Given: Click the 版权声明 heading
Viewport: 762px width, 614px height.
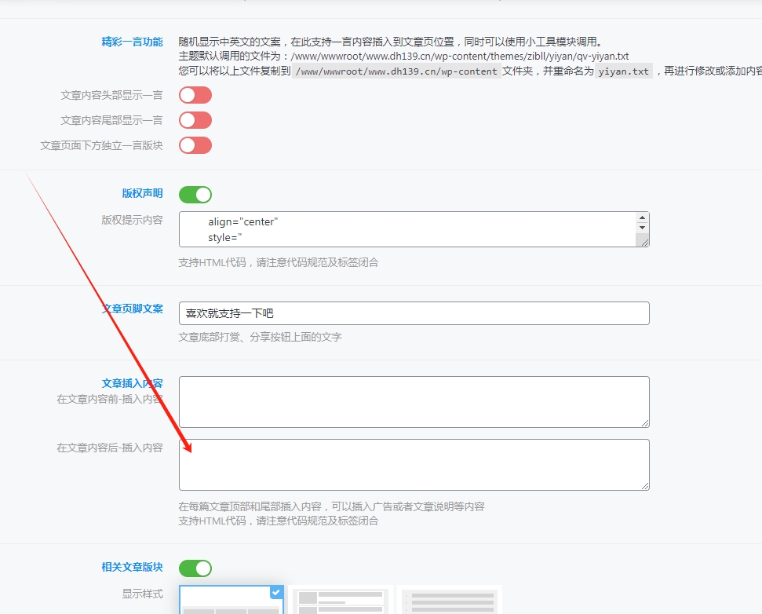Looking at the screenshot, I should point(142,193).
